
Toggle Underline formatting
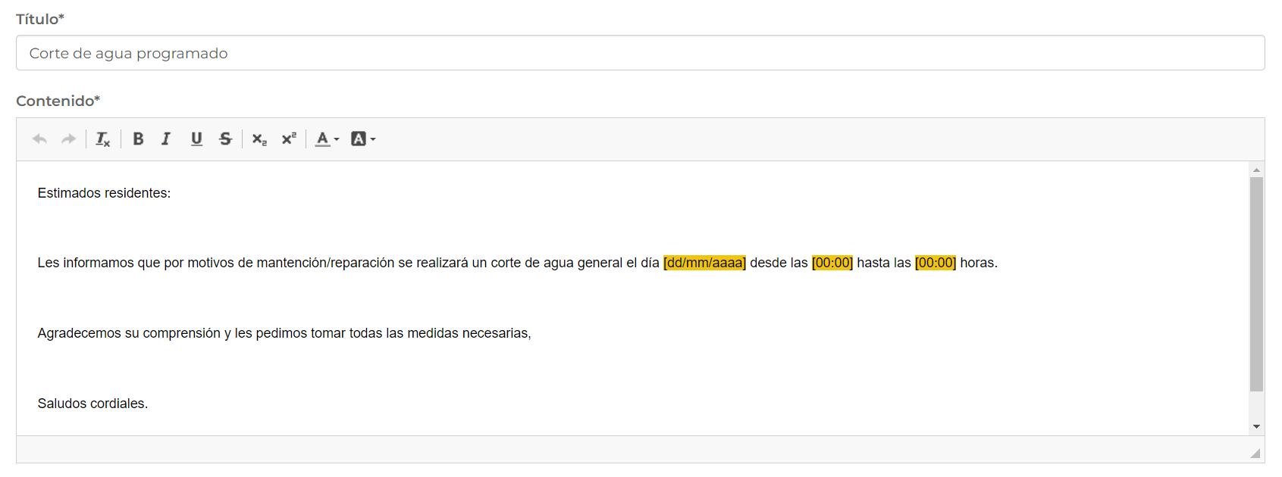coord(196,139)
